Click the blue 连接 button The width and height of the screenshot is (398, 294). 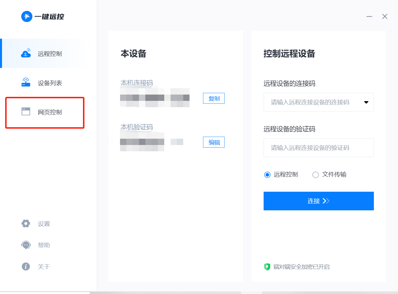(319, 201)
